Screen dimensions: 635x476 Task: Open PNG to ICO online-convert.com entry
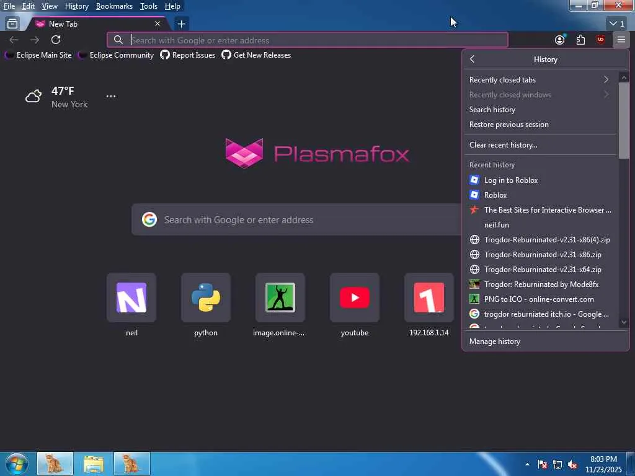click(x=540, y=299)
